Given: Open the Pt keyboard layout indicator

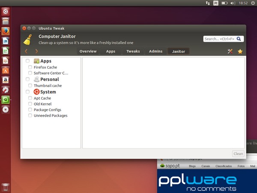Looking at the screenshot, I should click(216, 3).
